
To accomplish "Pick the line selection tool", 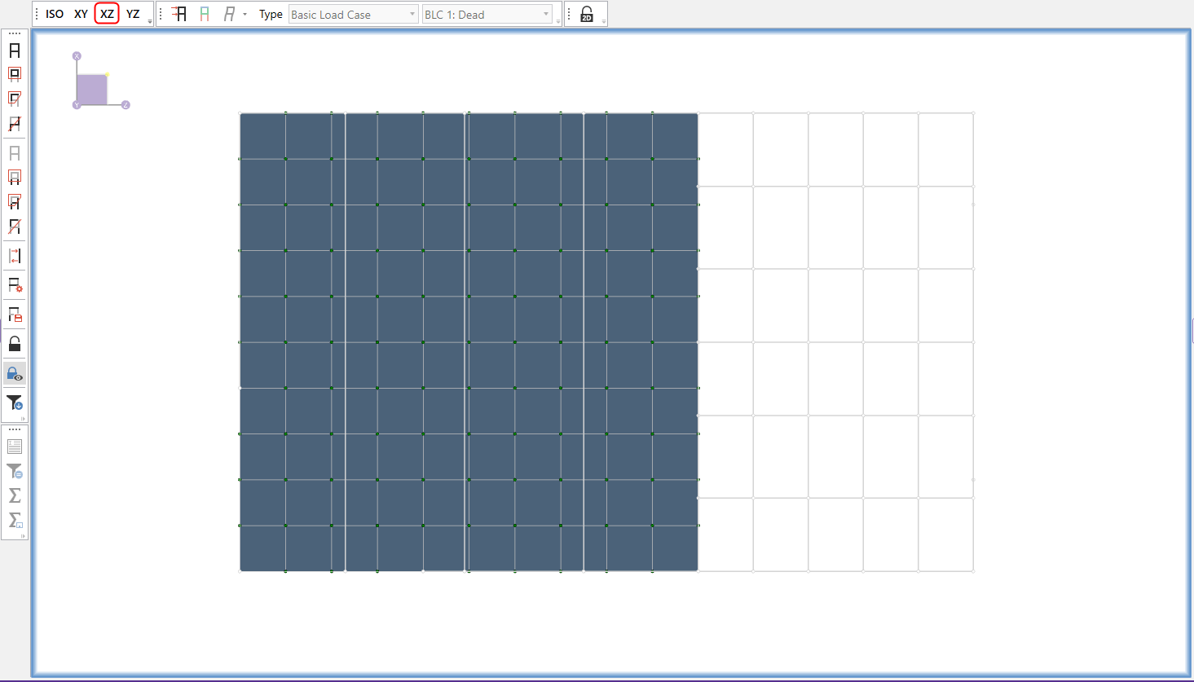I will (14, 124).
